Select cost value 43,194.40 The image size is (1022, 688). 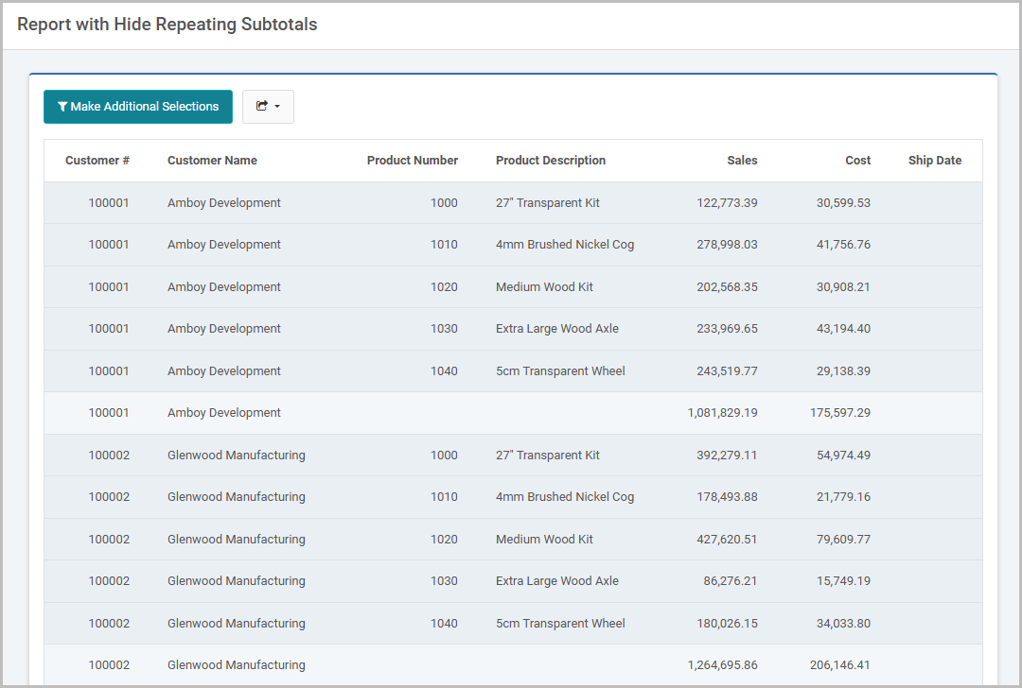843,328
